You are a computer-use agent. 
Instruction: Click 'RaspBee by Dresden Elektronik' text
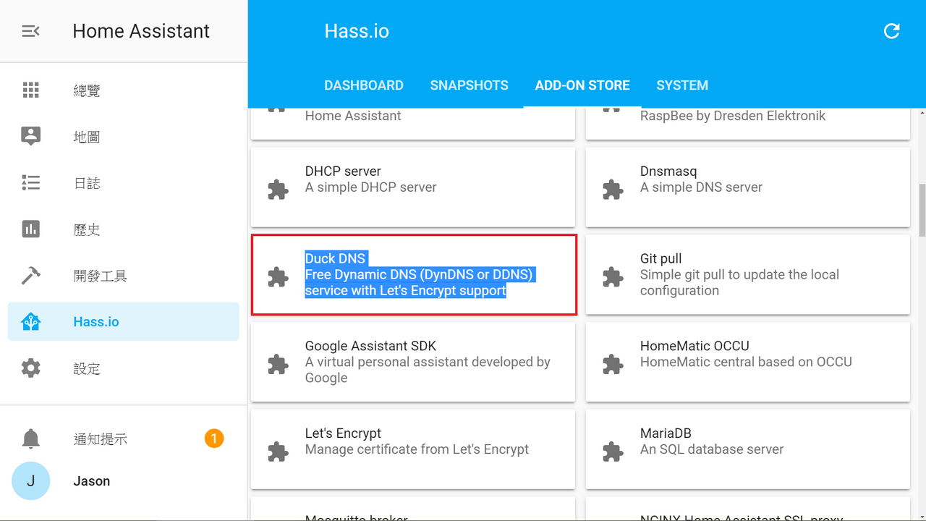pos(733,116)
